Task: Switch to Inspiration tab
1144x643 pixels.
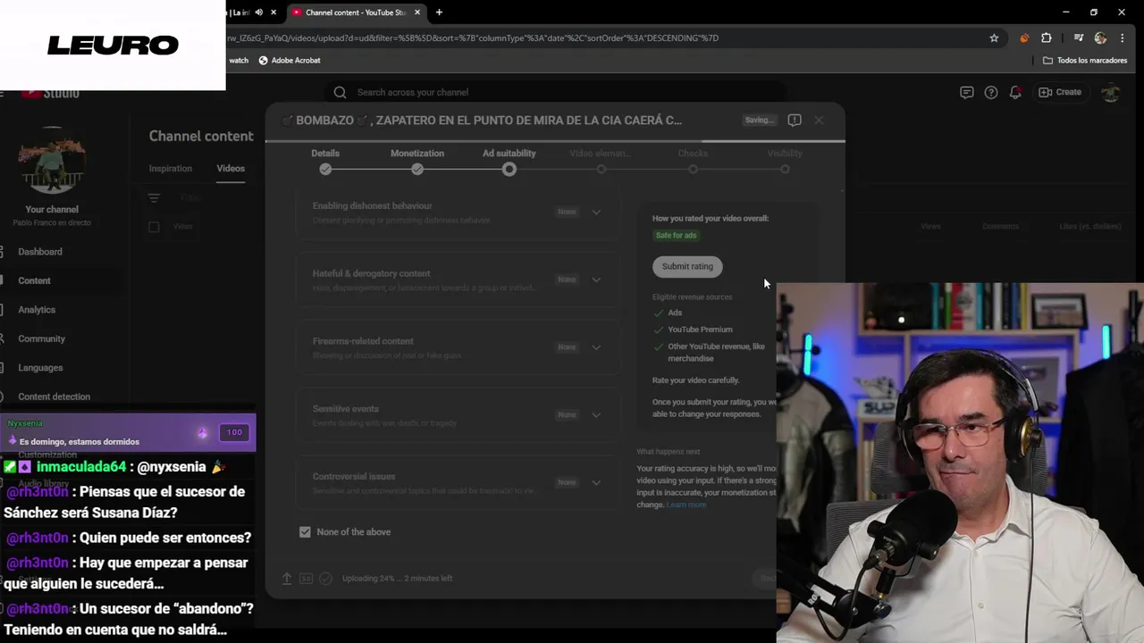Action: click(x=170, y=168)
